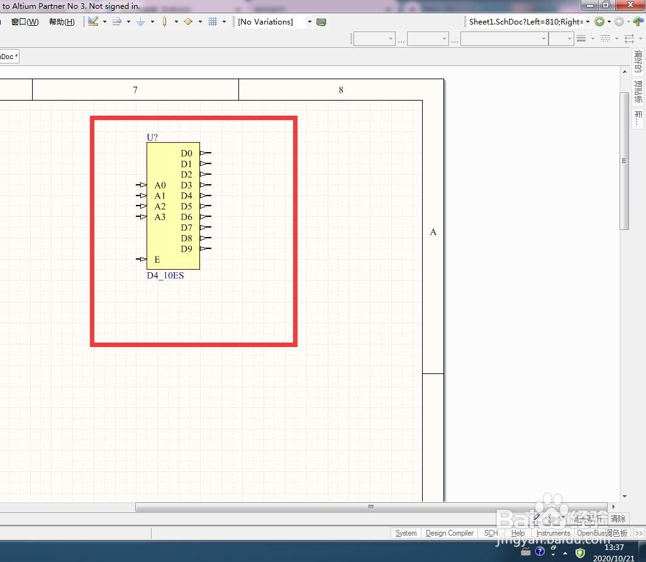Image resolution: width=646 pixels, height=562 pixels.
Task: Click pin label D0 on component
Action: click(x=186, y=153)
